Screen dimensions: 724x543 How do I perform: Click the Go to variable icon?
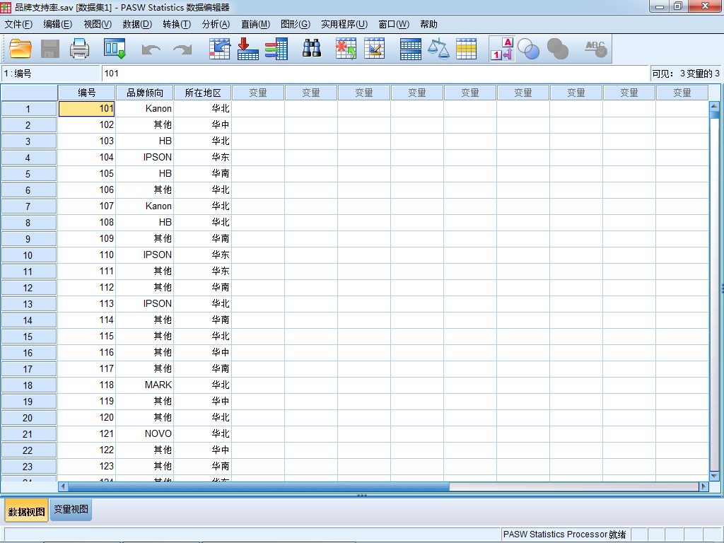(247, 49)
